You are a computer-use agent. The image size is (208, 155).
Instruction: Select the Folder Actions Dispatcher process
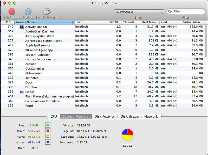point(102,101)
